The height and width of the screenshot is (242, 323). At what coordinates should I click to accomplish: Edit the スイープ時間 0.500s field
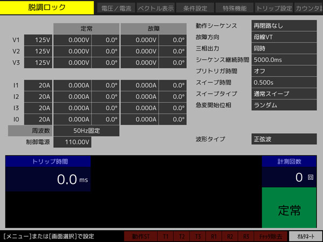click(x=284, y=82)
